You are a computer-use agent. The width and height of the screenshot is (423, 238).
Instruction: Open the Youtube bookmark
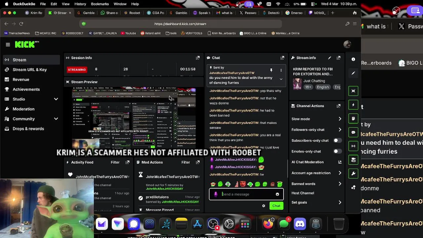click(x=128, y=33)
